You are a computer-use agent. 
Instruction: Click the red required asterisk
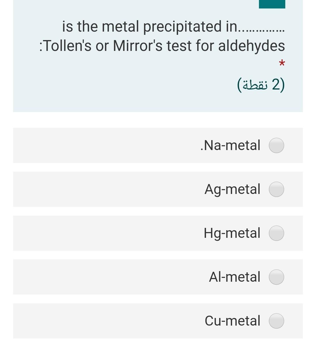coord(281,63)
